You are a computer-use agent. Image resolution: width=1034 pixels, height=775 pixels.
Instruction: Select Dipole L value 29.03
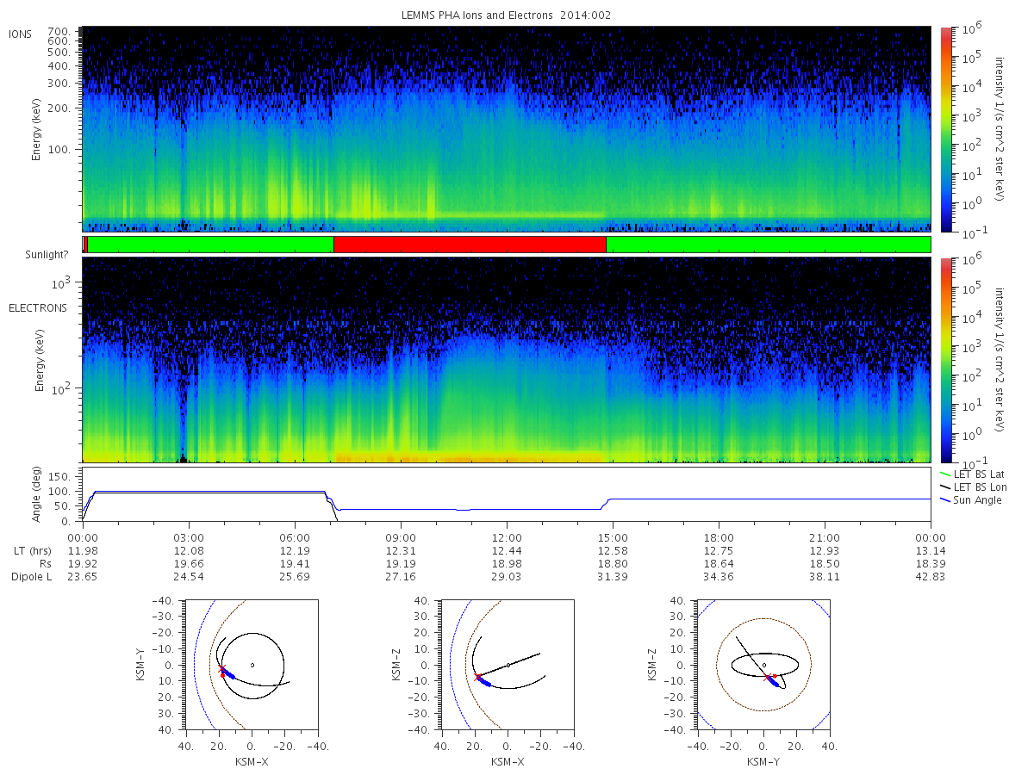click(x=507, y=576)
